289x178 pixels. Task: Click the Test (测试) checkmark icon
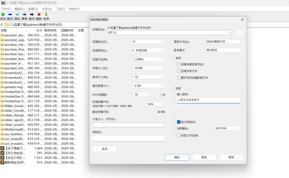17,14
